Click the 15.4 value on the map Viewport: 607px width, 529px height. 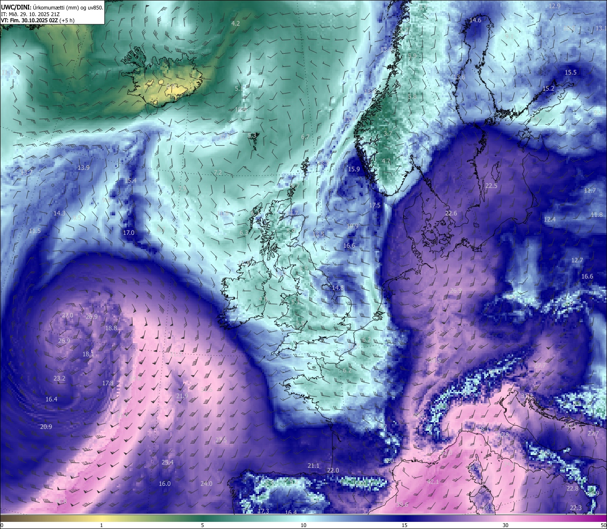[x=130, y=180]
